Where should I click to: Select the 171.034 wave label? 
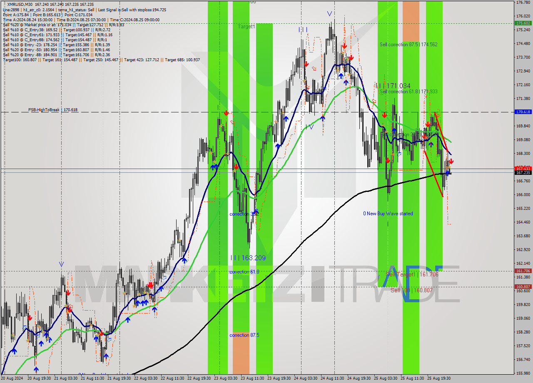(x=393, y=86)
